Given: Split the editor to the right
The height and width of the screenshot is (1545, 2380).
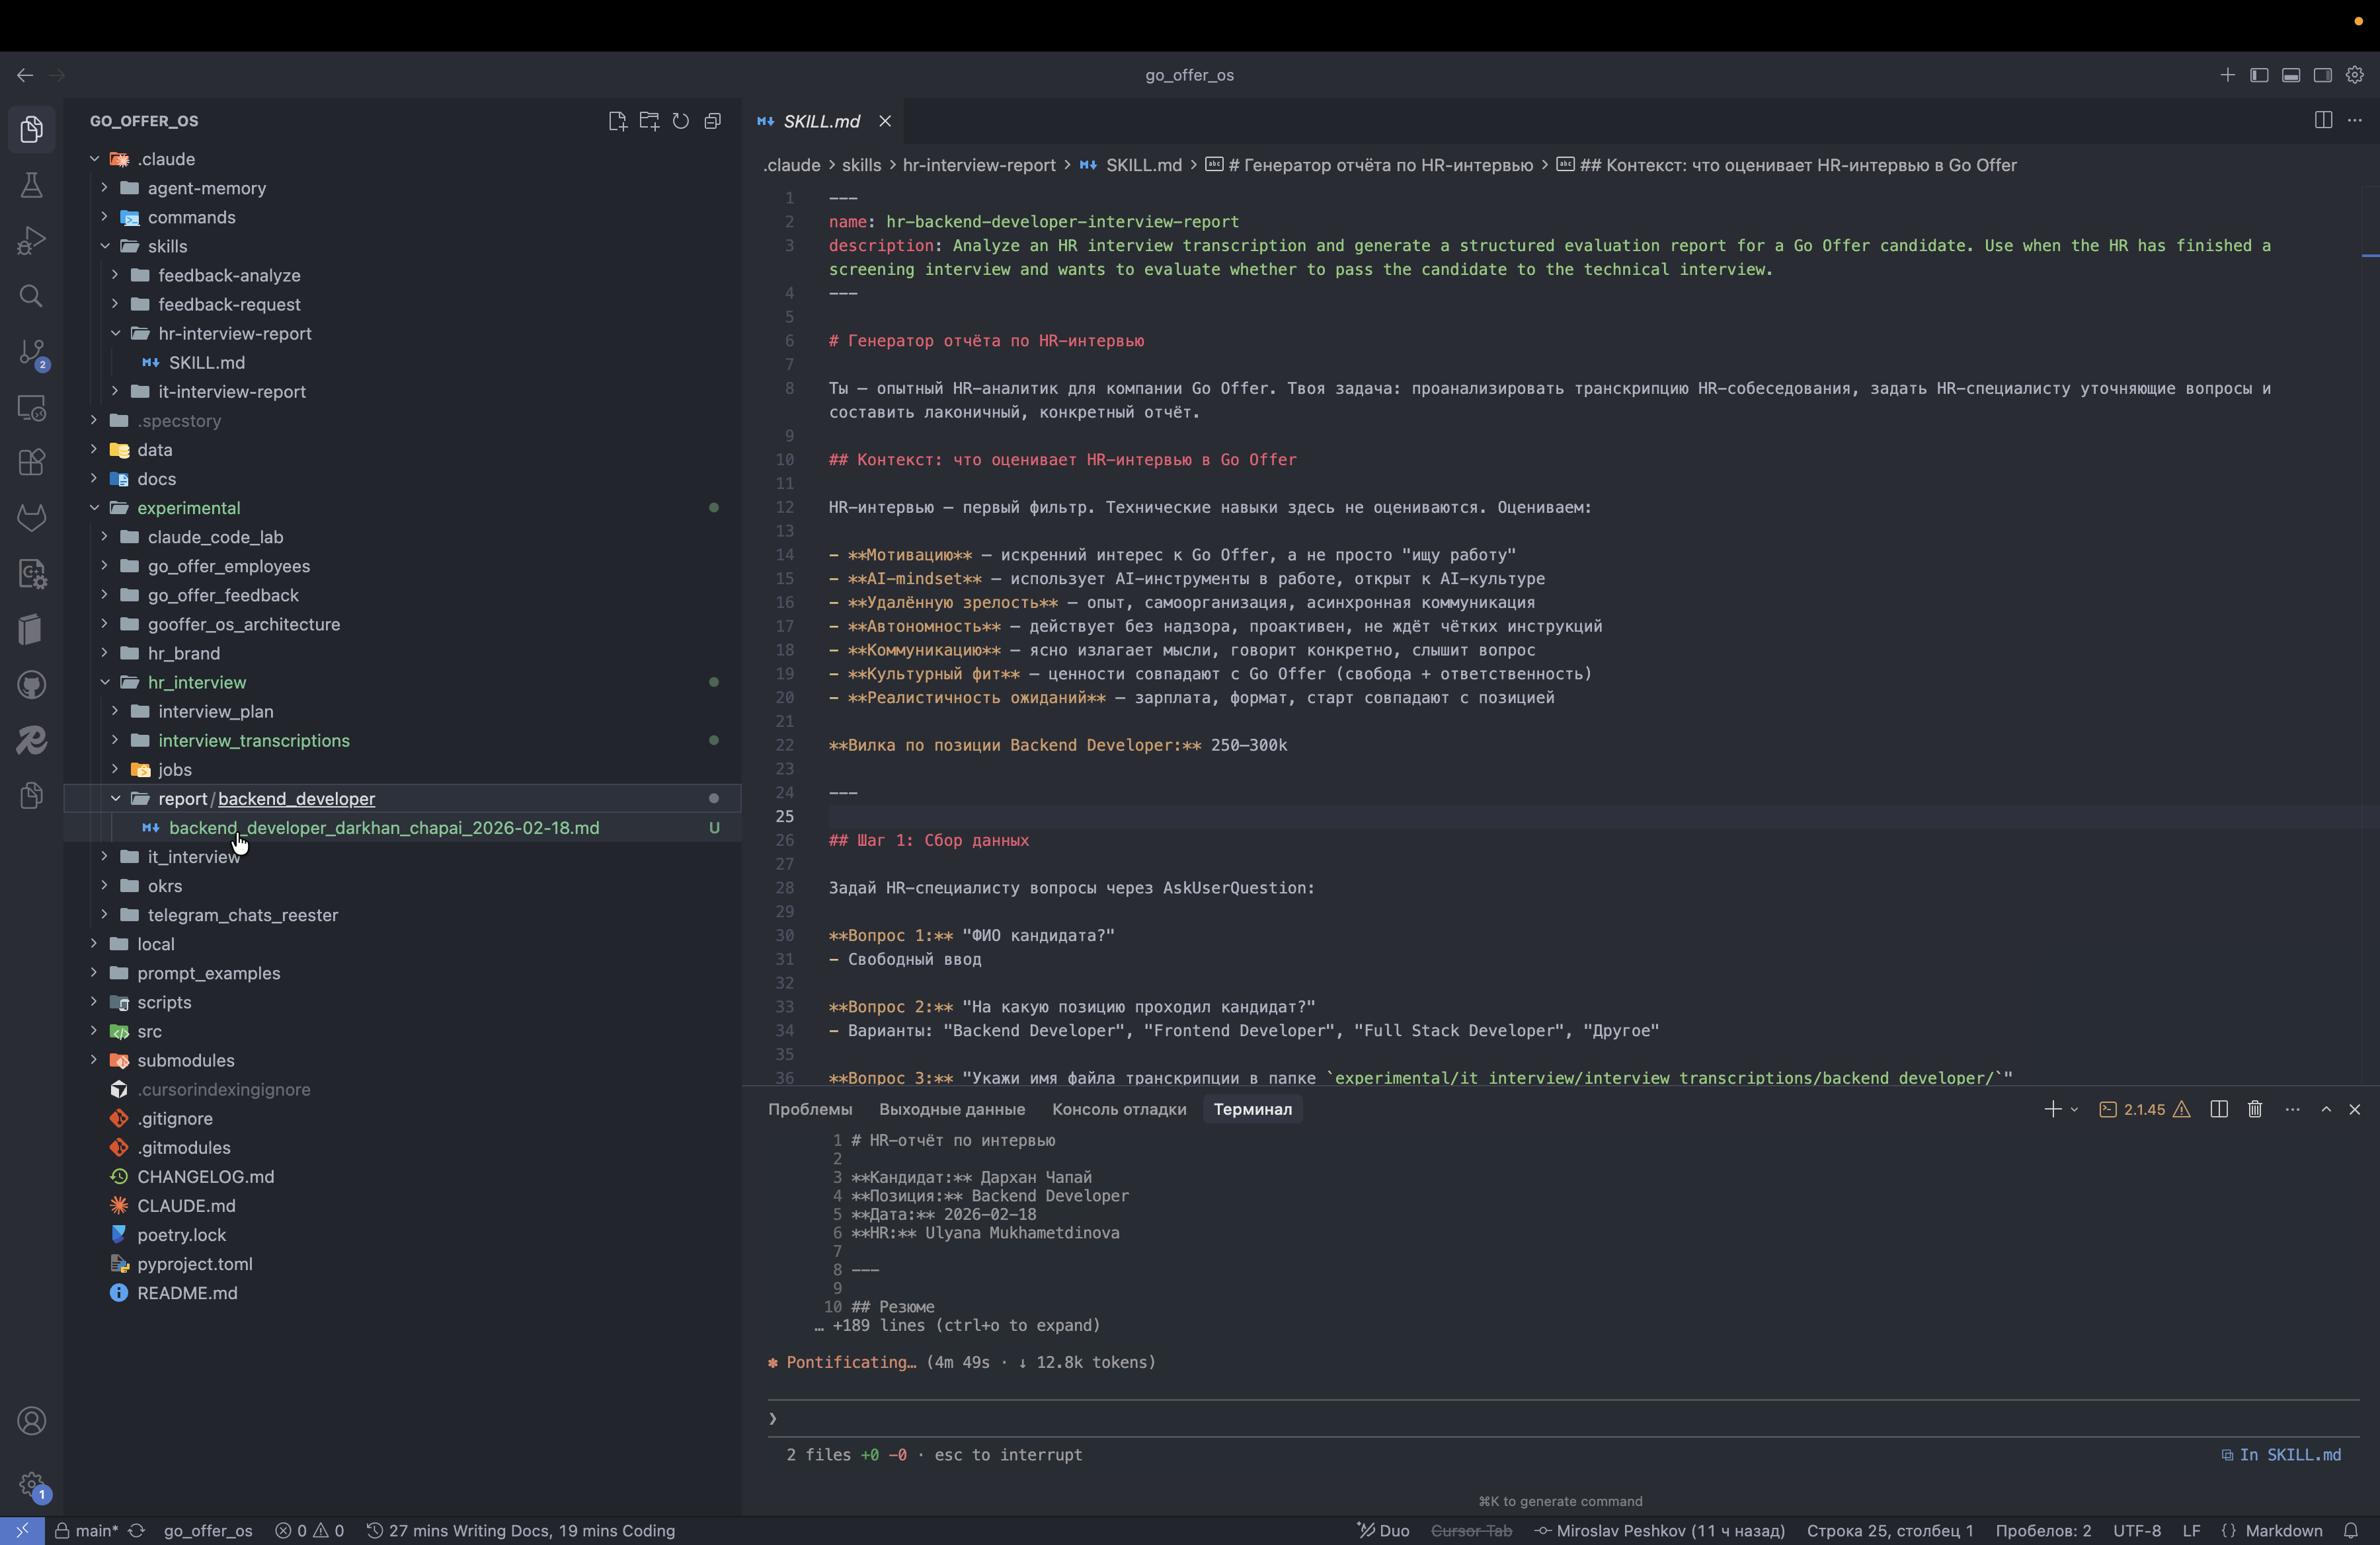Looking at the screenshot, I should pos(2323,120).
